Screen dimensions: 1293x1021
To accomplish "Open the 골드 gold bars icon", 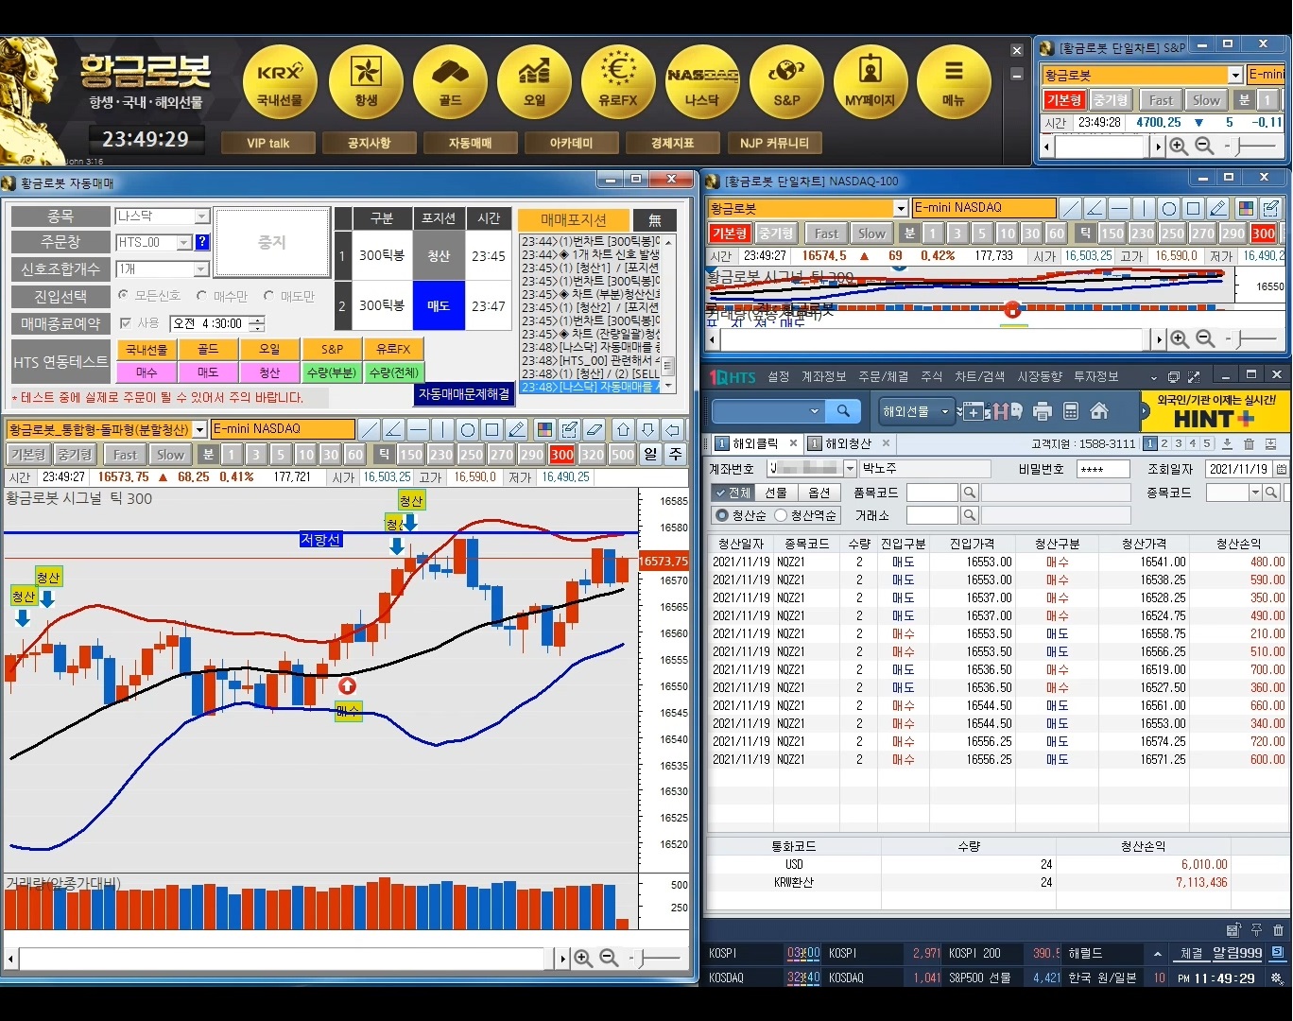I will coord(450,82).
